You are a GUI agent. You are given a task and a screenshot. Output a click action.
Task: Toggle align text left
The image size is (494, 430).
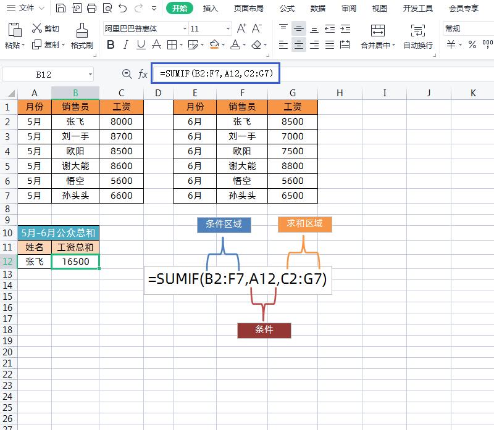pyautogui.click(x=283, y=44)
